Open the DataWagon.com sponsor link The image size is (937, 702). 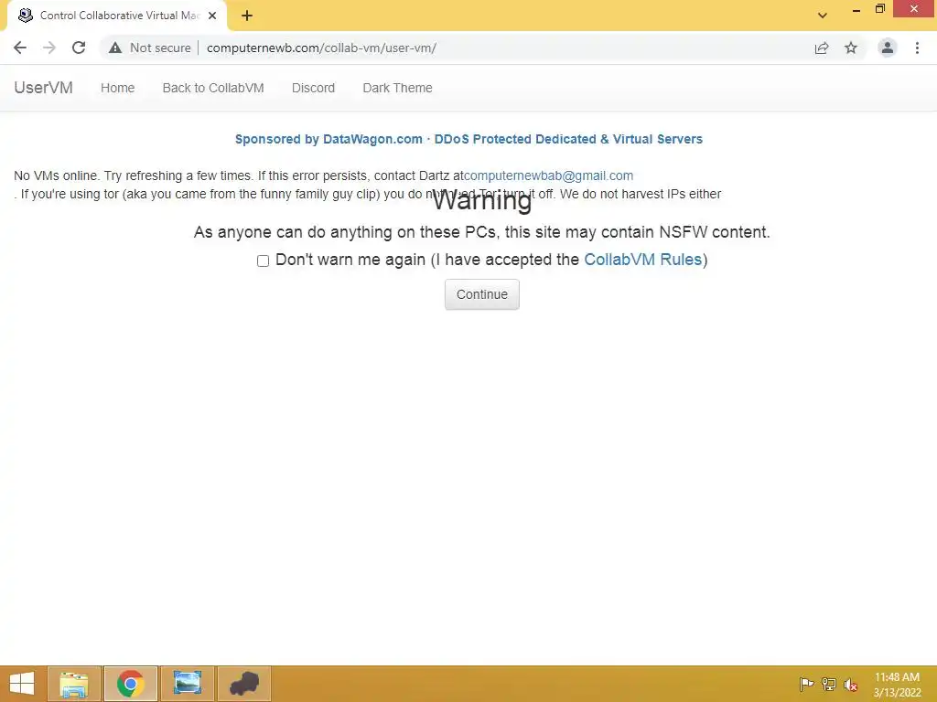[468, 139]
